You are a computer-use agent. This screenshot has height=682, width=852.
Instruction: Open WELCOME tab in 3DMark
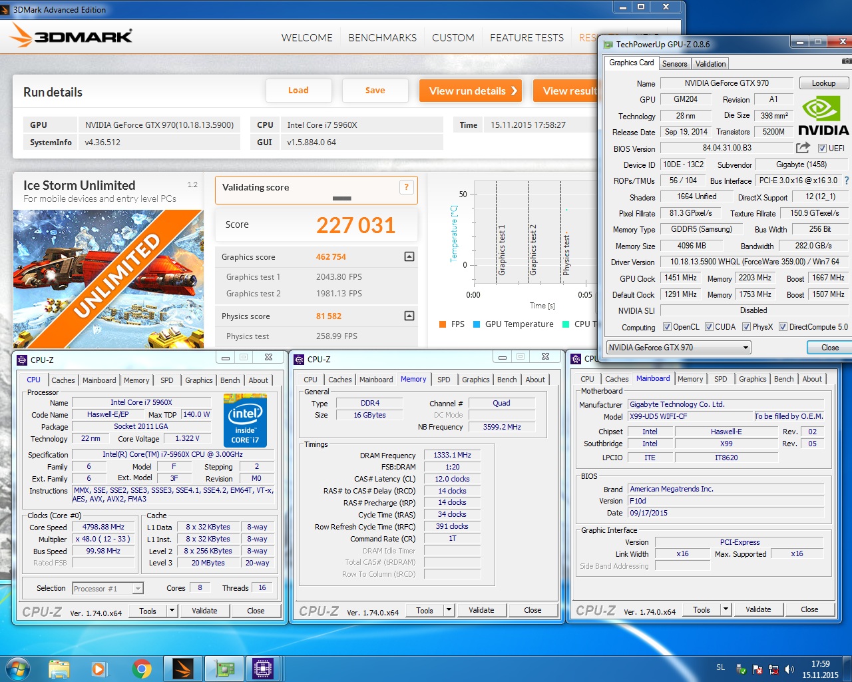pos(307,38)
